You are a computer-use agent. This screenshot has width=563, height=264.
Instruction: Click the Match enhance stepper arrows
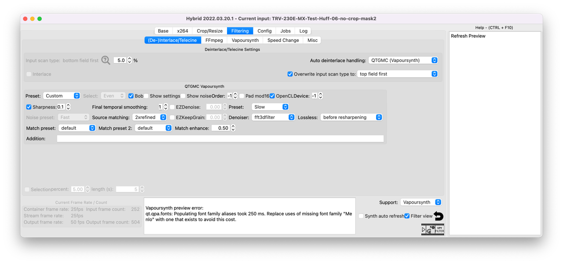coord(233,128)
